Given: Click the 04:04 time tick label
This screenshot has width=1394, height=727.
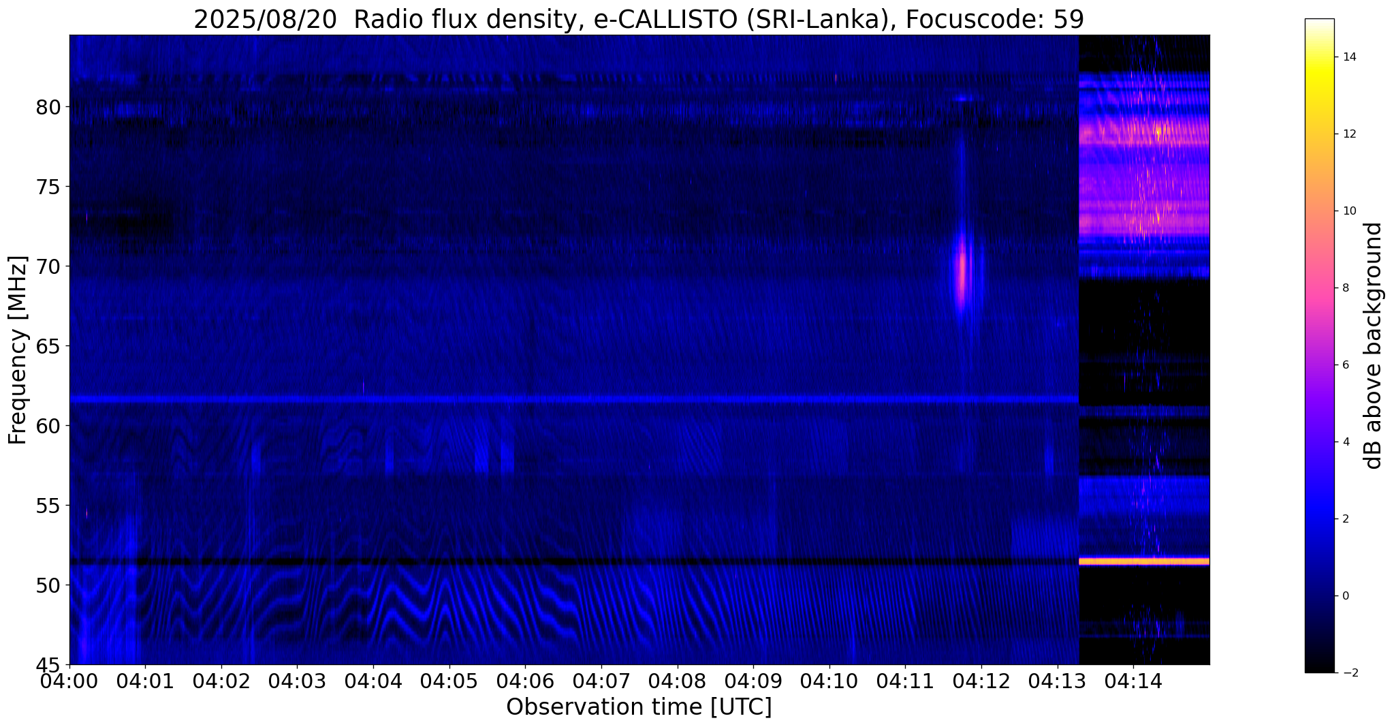Looking at the screenshot, I should click(x=373, y=681).
